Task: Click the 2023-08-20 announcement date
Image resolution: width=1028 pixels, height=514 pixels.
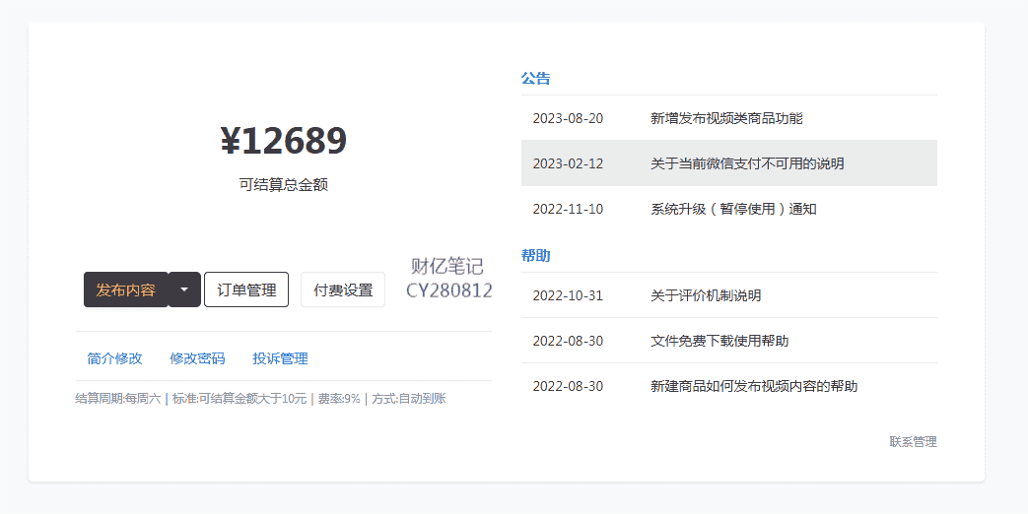Action: [568, 118]
